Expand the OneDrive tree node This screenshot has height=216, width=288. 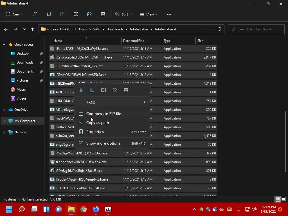coord(4,110)
